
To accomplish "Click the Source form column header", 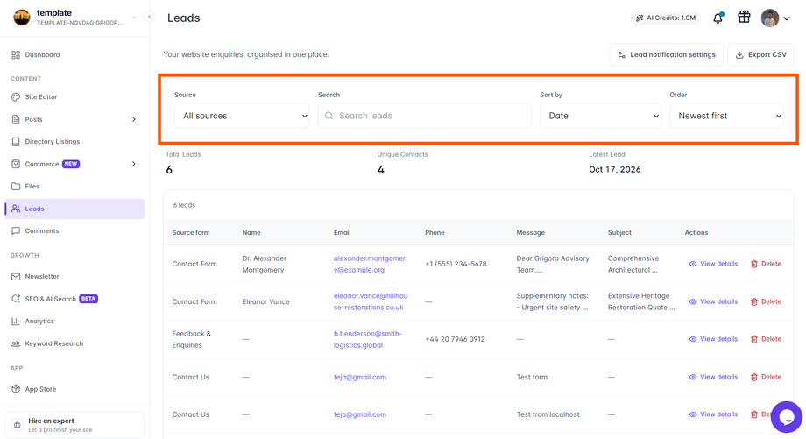I will (191, 232).
